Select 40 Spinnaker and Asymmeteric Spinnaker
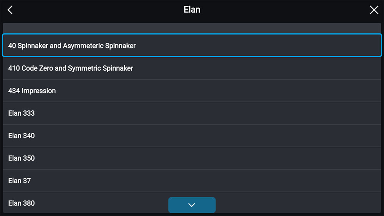384x216 pixels. 192,46
